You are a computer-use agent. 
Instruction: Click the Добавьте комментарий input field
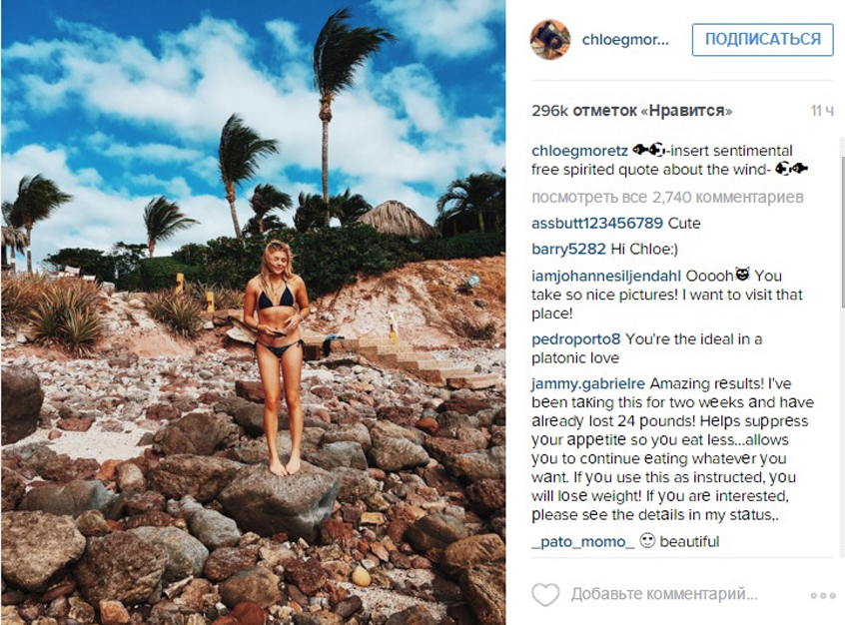tap(664, 594)
